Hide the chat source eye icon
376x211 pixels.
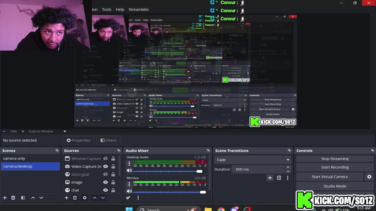pos(105,190)
